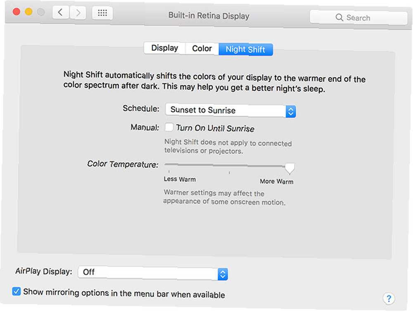Click the Night Shift description paragraph

point(214,82)
